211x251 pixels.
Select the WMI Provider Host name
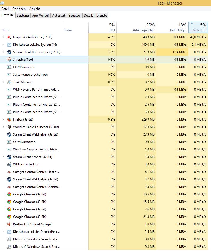click(26, 164)
